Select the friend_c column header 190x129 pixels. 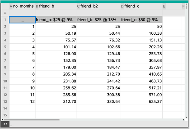[141, 6]
